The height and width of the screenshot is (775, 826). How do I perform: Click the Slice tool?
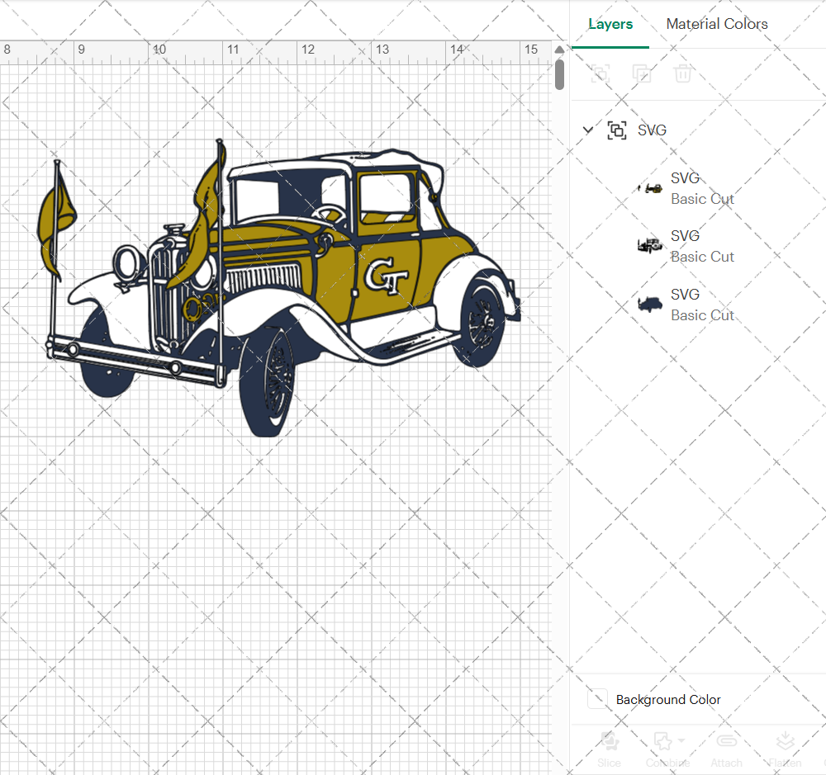click(x=609, y=749)
